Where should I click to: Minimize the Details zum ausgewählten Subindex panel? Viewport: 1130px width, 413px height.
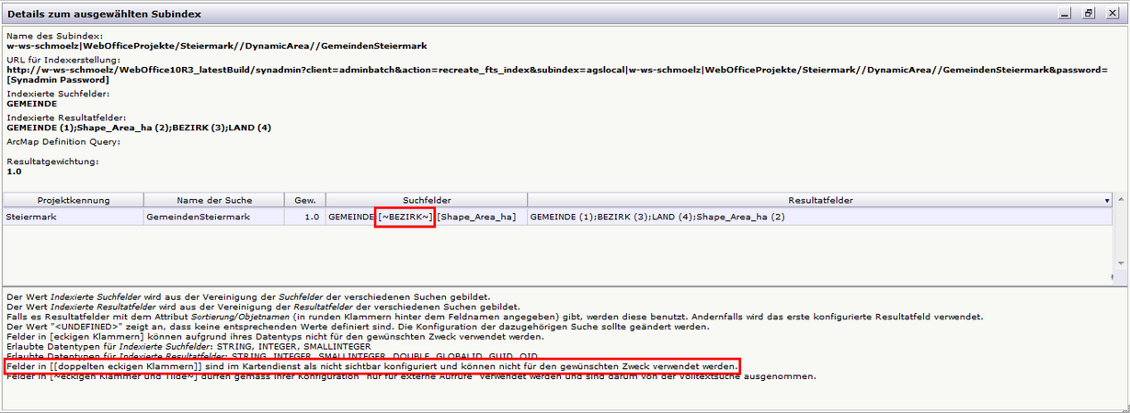1066,14
